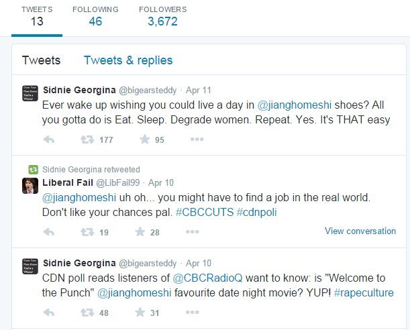
Task: Retweet the CDN poll tweet
Action: click(x=87, y=312)
